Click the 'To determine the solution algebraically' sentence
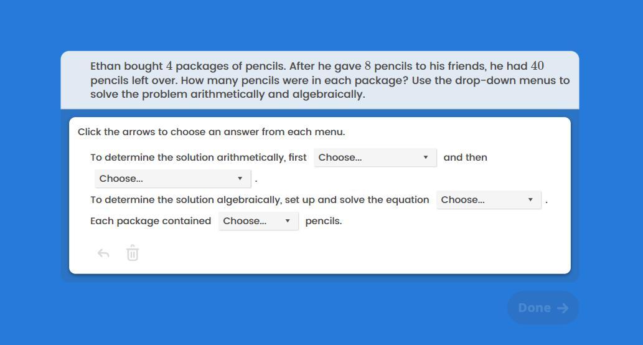 coord(260,200)
